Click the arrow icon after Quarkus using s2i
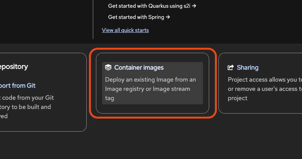 (194, 6)
